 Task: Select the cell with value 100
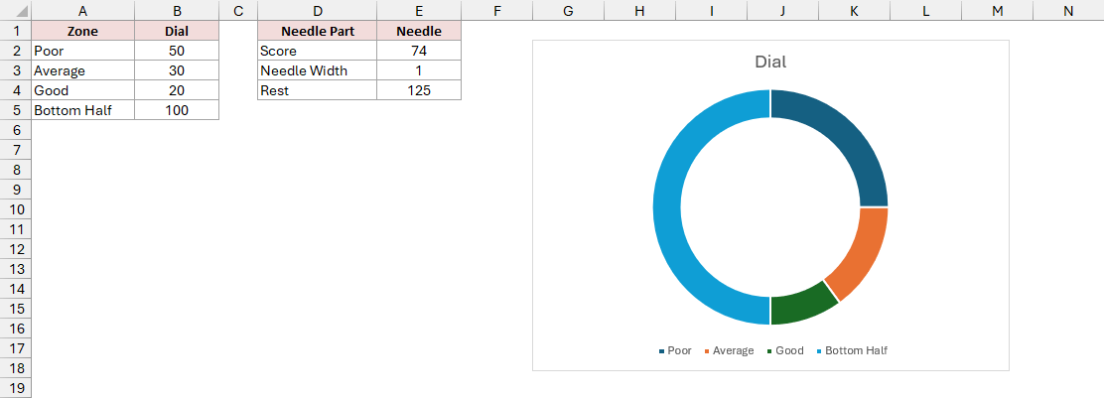[177, 110]
